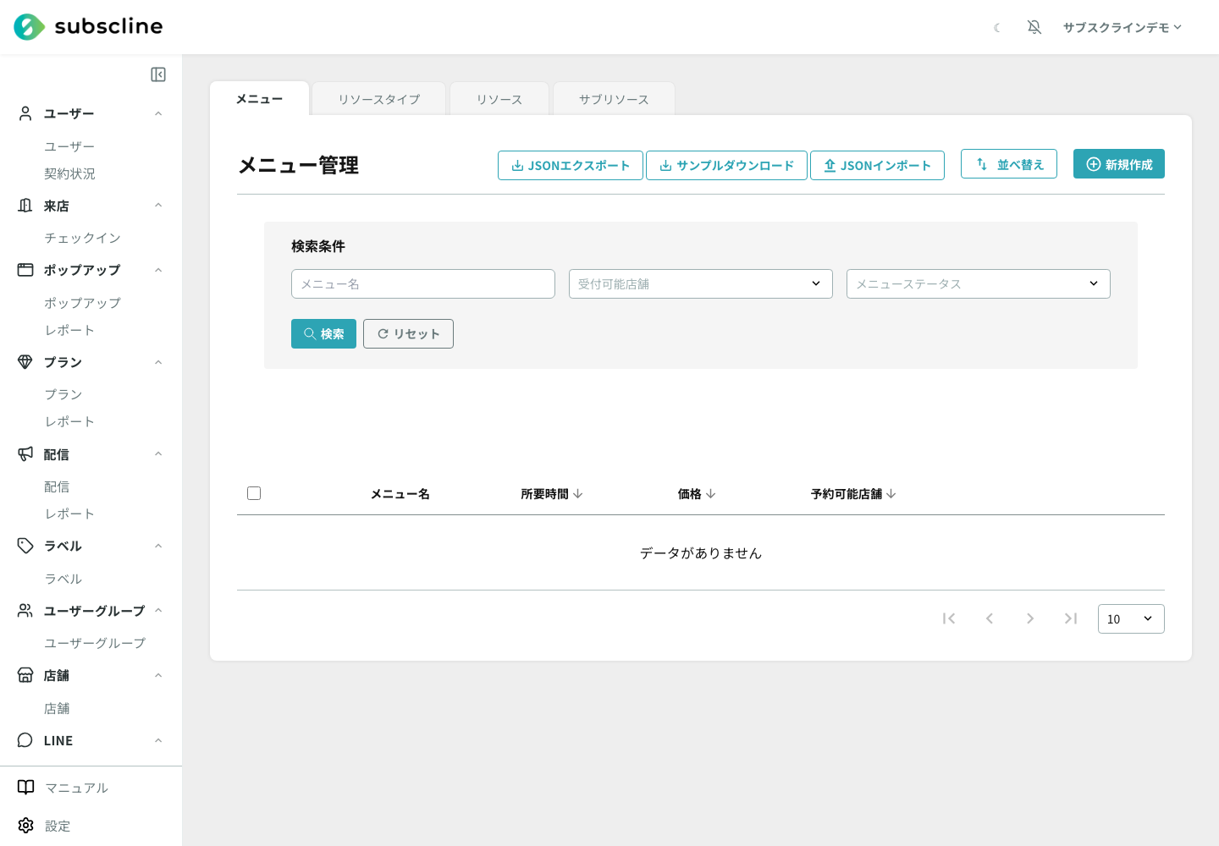The height and width of the screenshot is (846, 1219).
Task: Collapse the ユーザーグループ section chevron
Action: tap(158, 611)
